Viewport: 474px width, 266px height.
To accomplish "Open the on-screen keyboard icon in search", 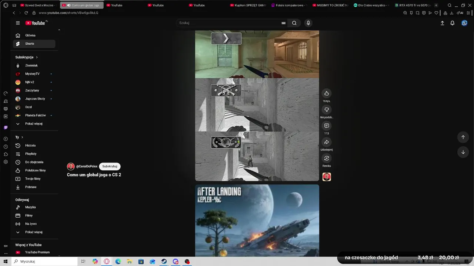I will (283, 23).
